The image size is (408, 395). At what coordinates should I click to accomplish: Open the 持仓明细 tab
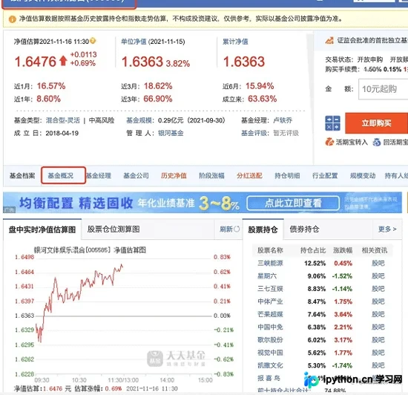[287, 175]
